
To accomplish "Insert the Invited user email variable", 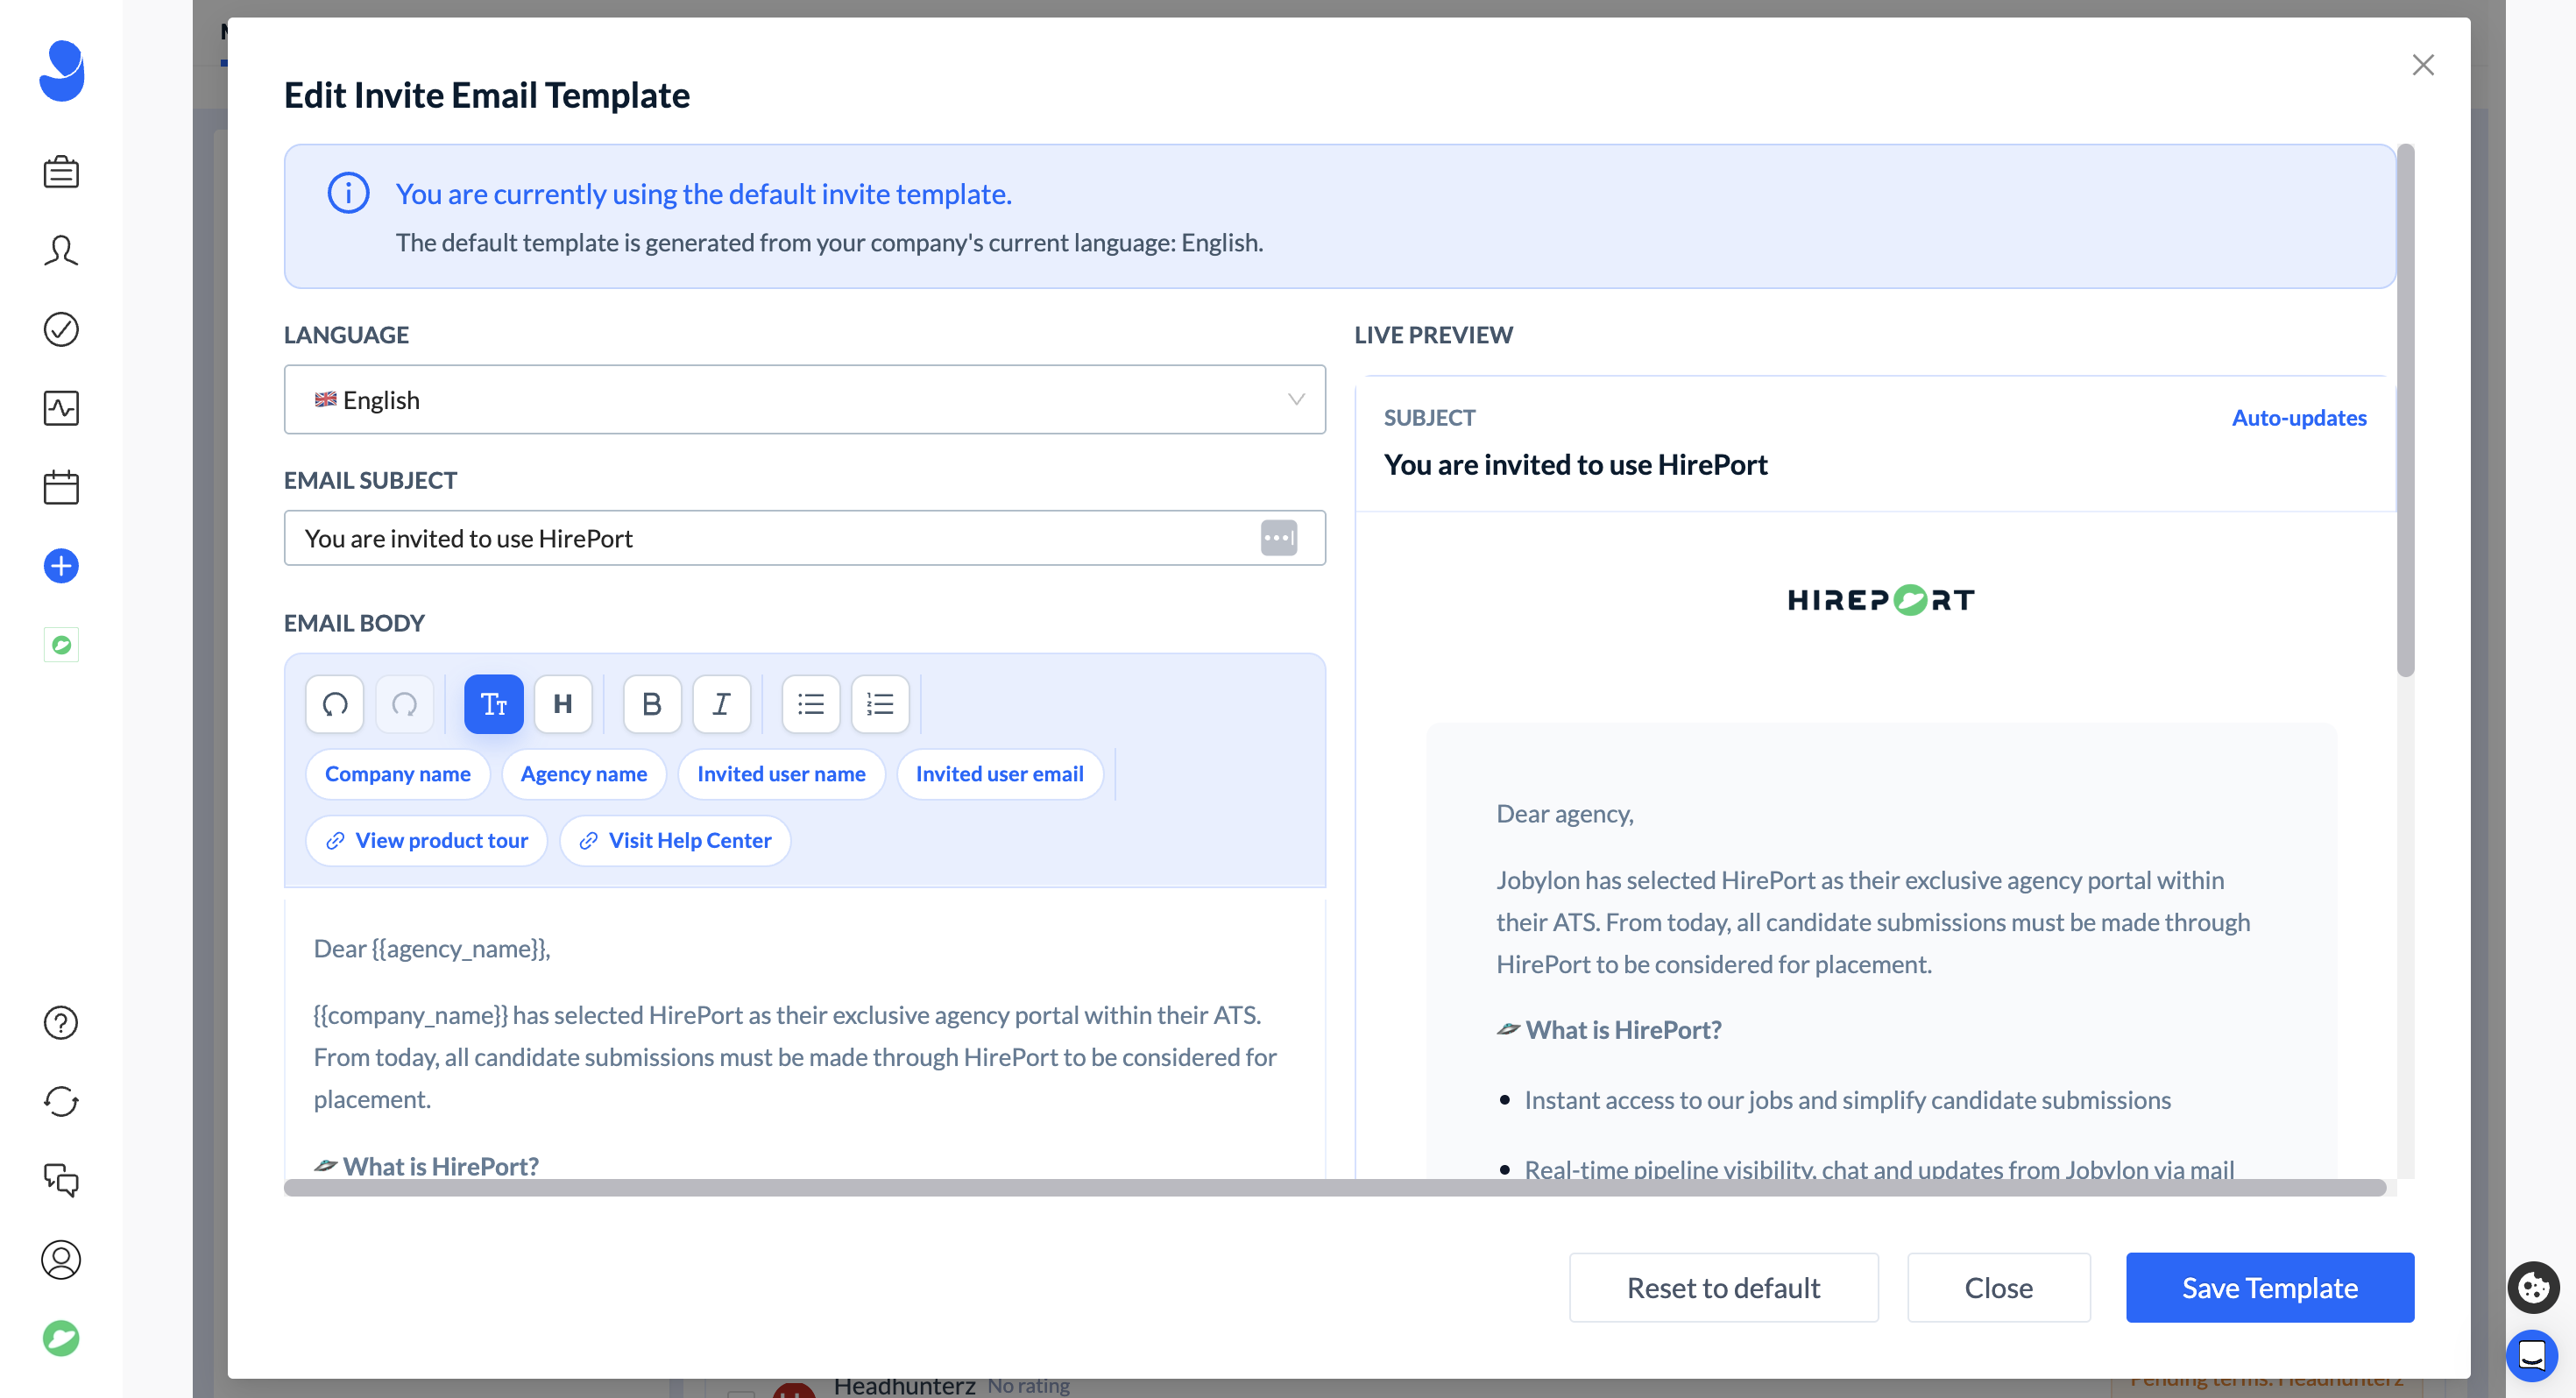I will click(x=1000, y=774).
